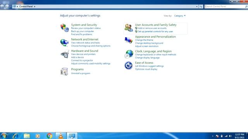The width and height of the screenshot is (248, 139).
Task: Click the battery power tray icon
Action: click(222, 136)
